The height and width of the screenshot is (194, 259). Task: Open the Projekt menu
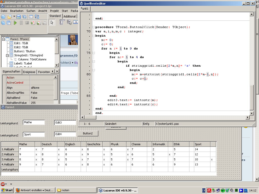(x=54, y=11)
